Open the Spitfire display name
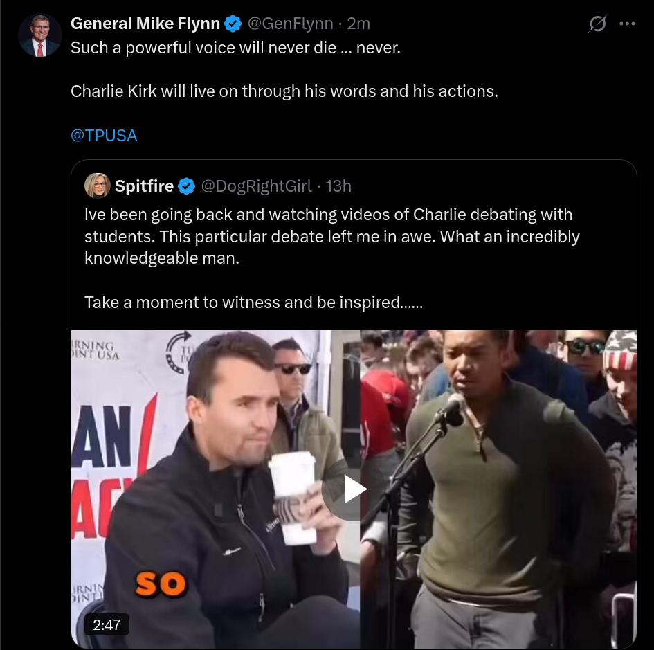Image resolution: width=654 pixels, height=650 pixels. point(145,186)
